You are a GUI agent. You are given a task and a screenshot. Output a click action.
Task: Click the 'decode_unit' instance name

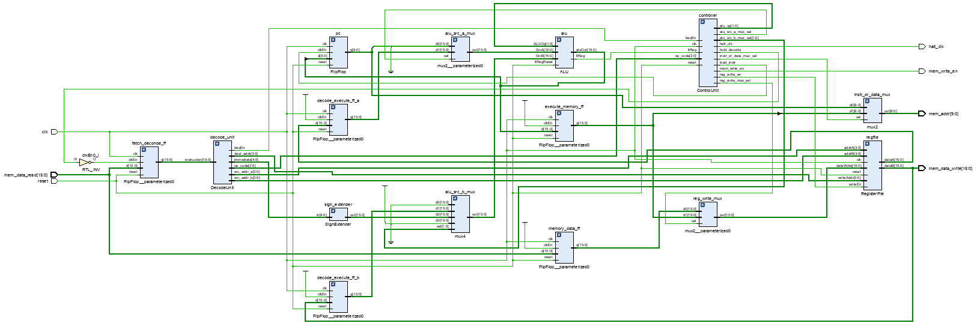(222, 137)
